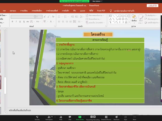Toggle Underline formatting button

[x=20, y=21]
